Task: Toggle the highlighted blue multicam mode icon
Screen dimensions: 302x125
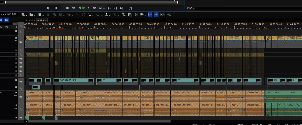Action: tap(150, 14)
